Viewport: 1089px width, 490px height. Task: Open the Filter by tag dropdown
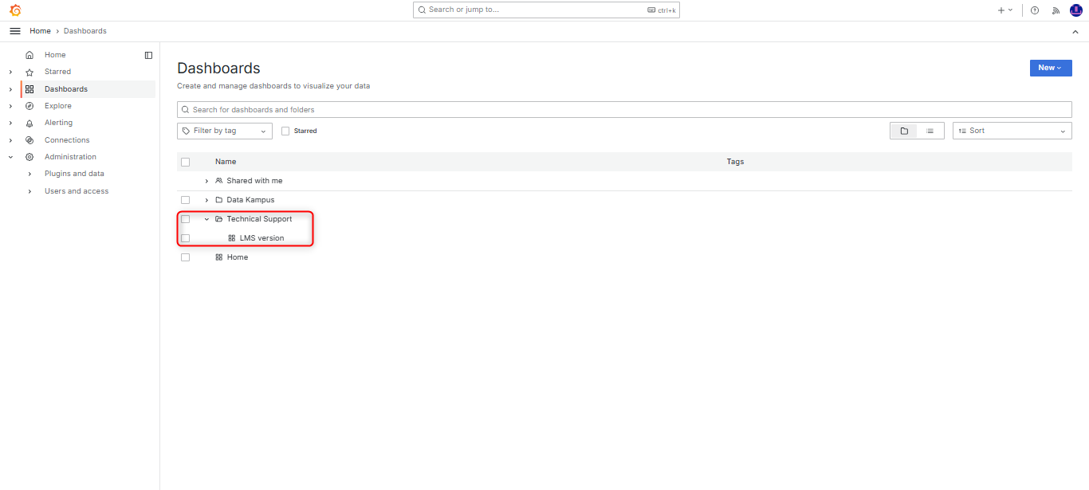point(224,131)
